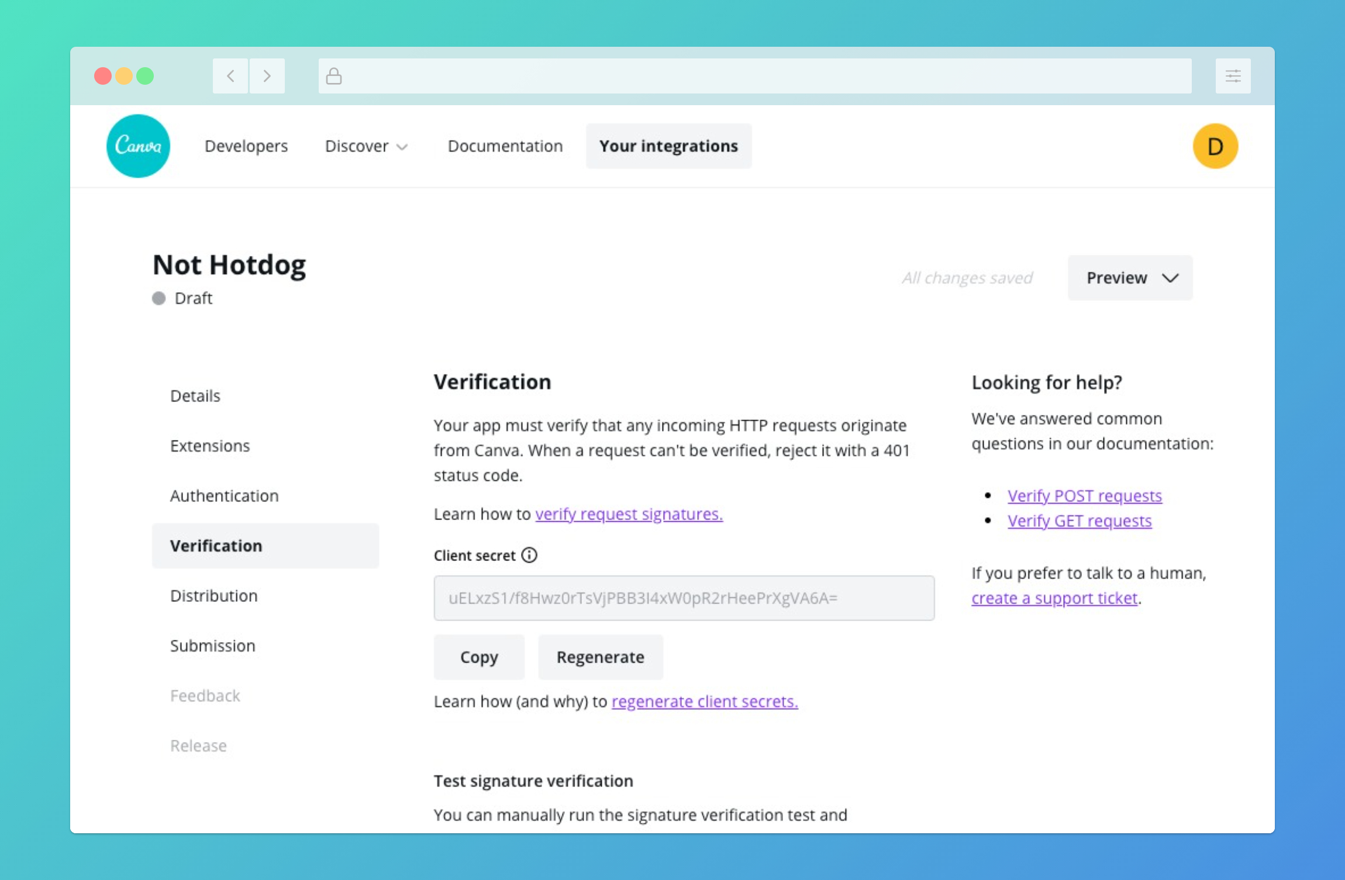Click the Release sidebar item
1345x880 pixels.
pos(198,746)
